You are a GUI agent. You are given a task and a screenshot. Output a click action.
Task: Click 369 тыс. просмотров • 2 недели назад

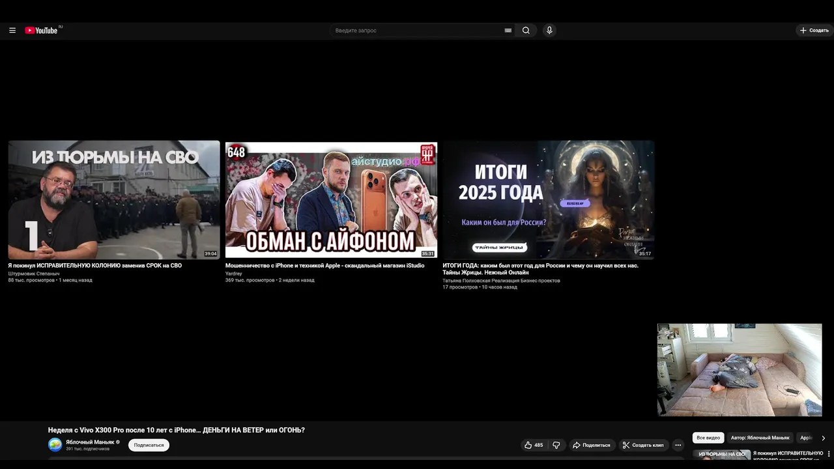270,280
